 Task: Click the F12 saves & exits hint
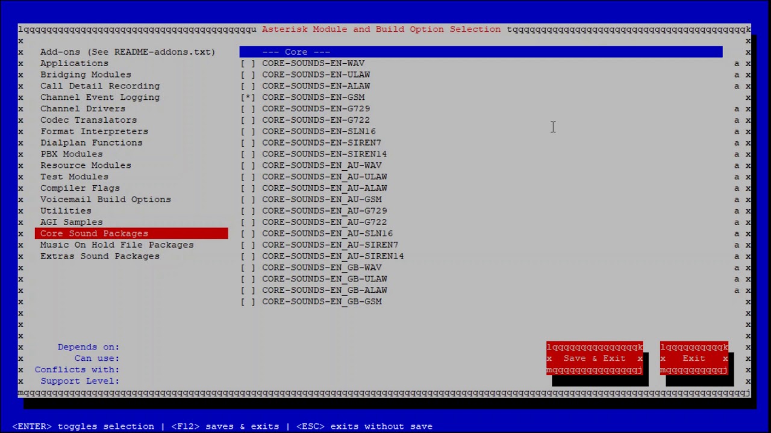(225, 426)
